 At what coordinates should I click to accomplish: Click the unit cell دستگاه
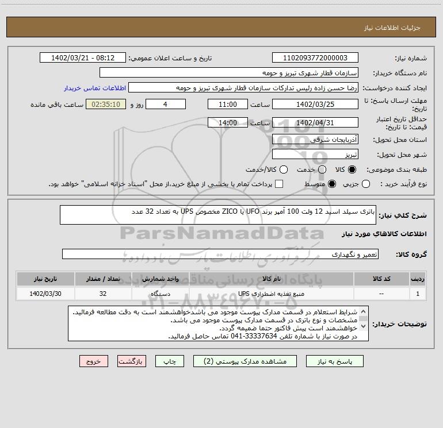[x=160, y=294]
